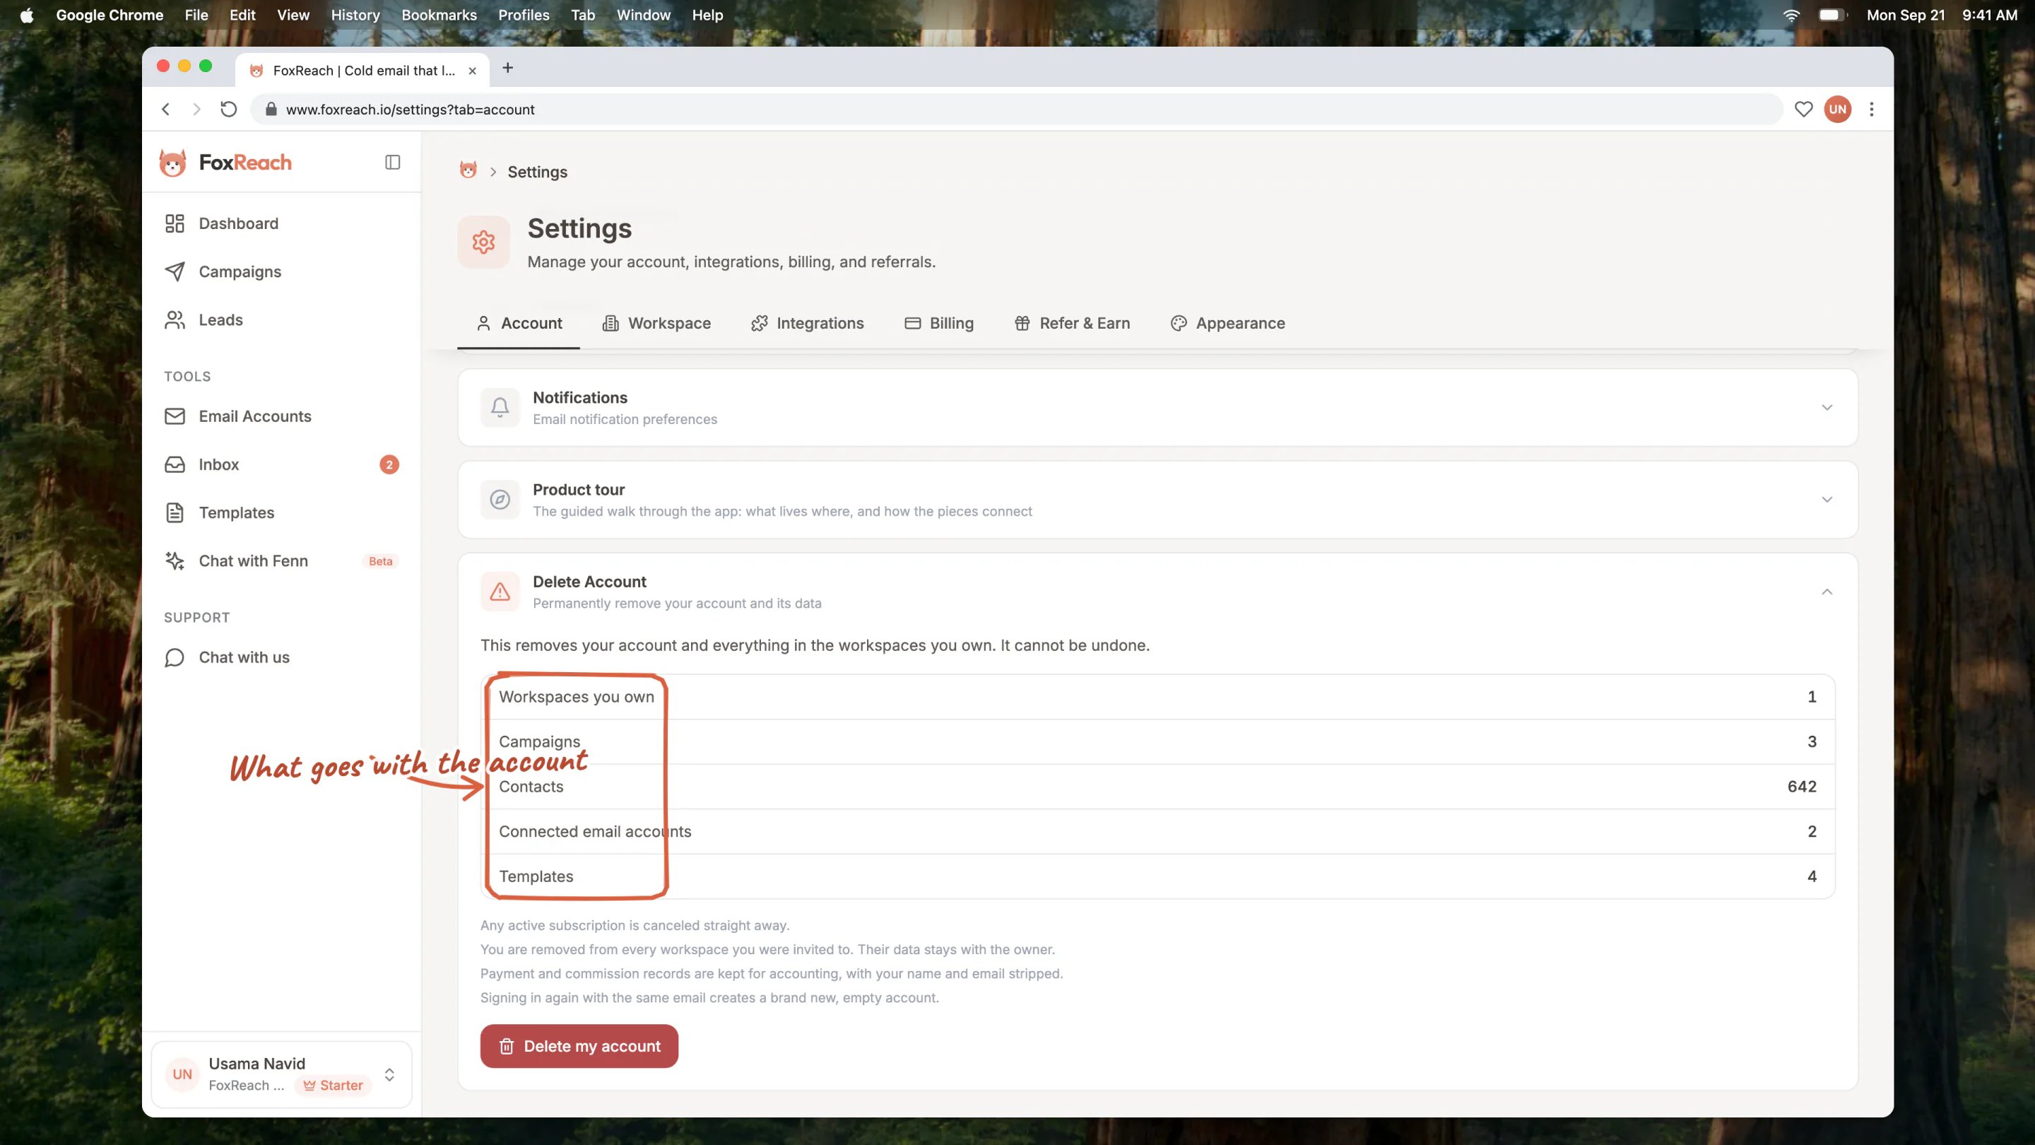The width and height of the screenshot is (2035, 1145).
Task: Reload the page
Action: (x=228, y=109)
